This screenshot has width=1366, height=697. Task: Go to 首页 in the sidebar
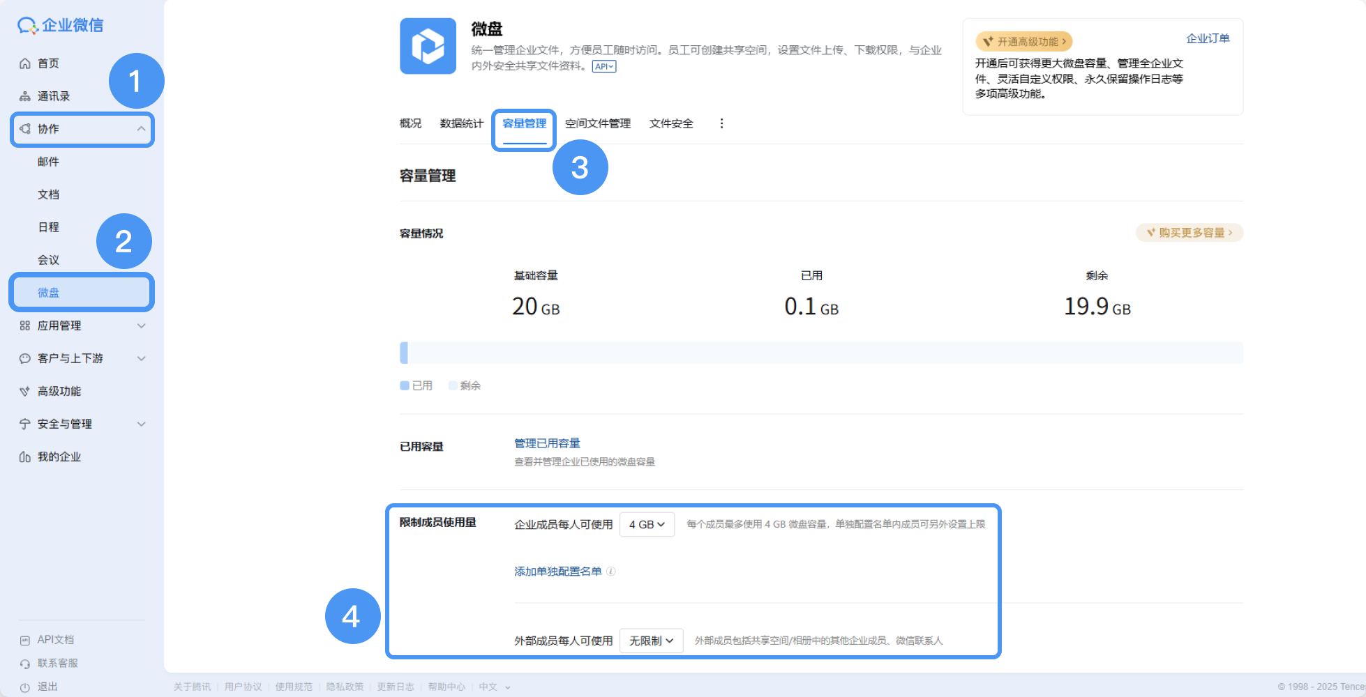pos(48,63)
